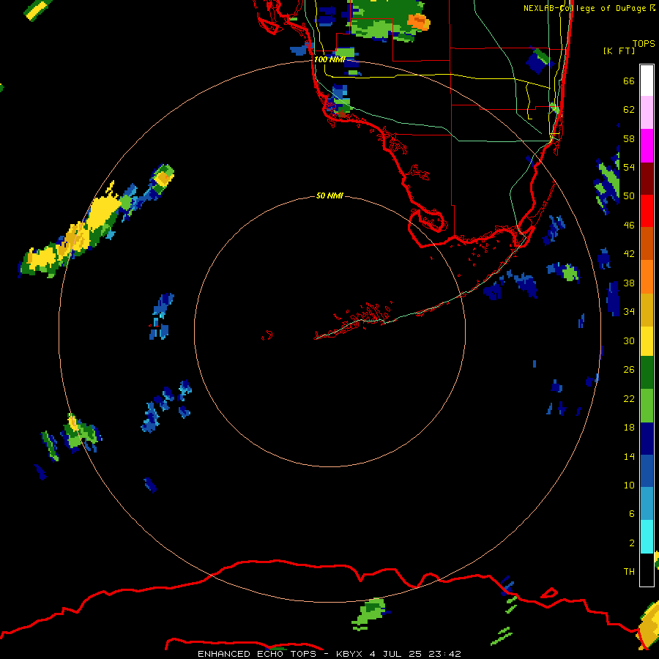Select the dark green legend swatch
This screenshot has width=659, height=659.
pos(647,373)
